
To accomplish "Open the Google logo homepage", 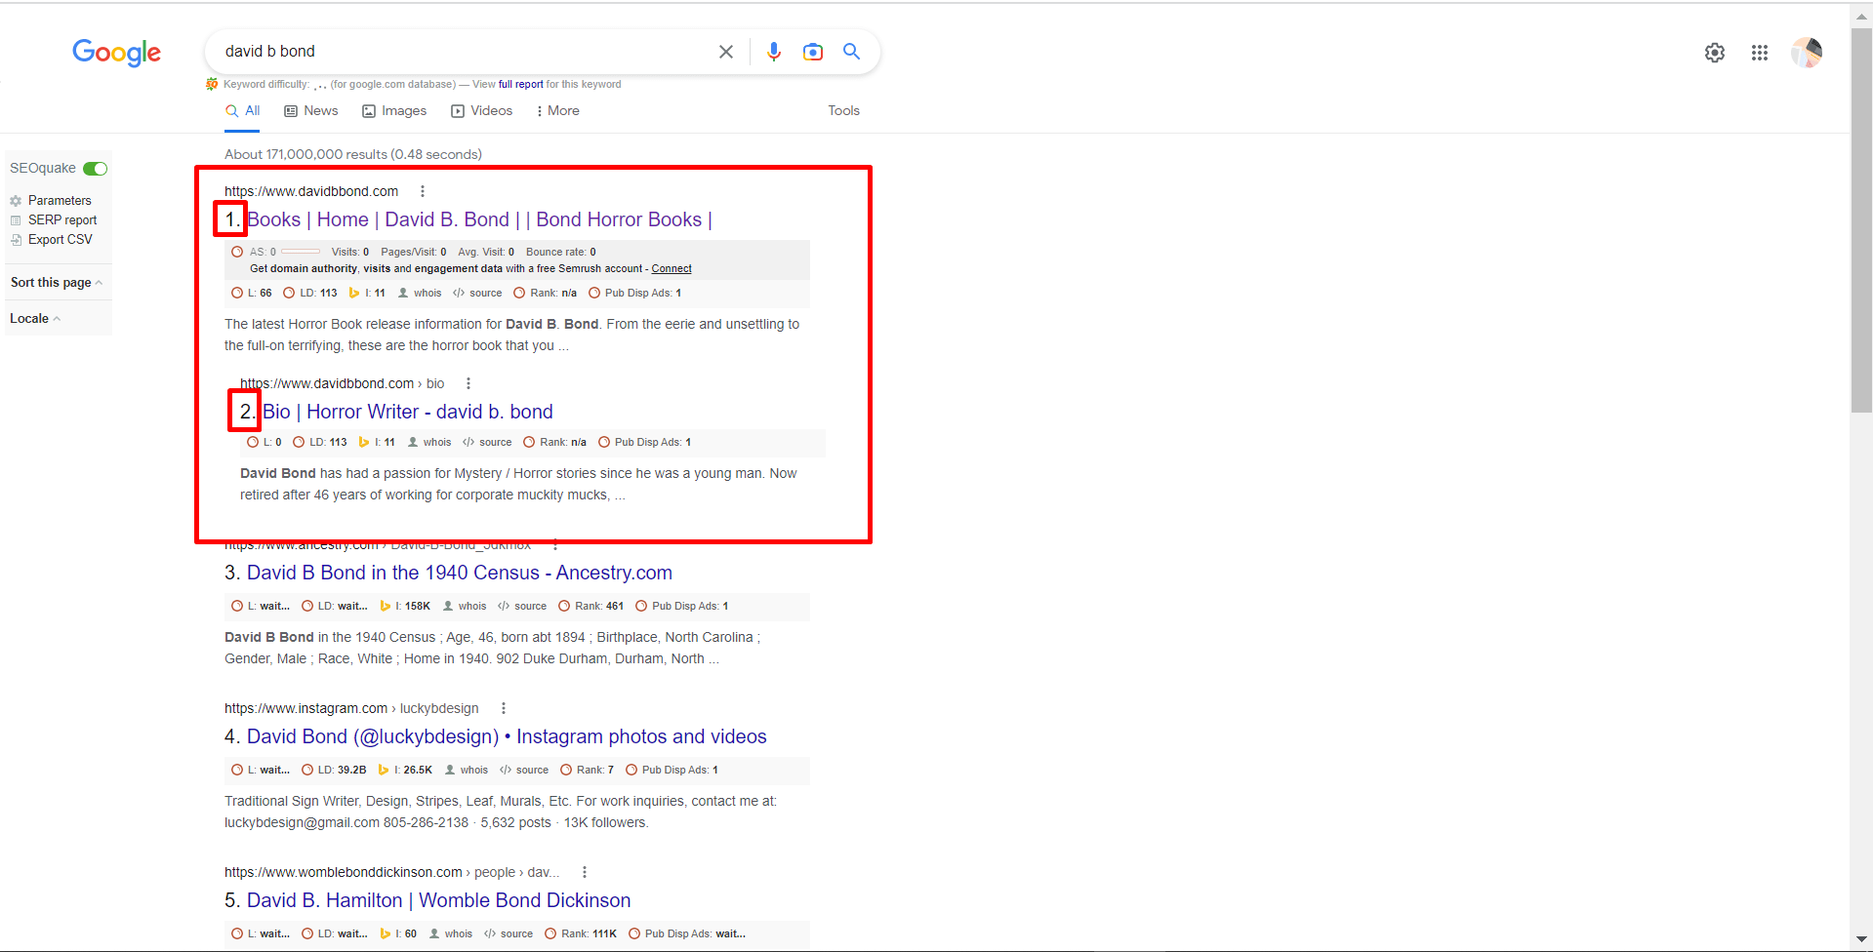I will (116, 53).
